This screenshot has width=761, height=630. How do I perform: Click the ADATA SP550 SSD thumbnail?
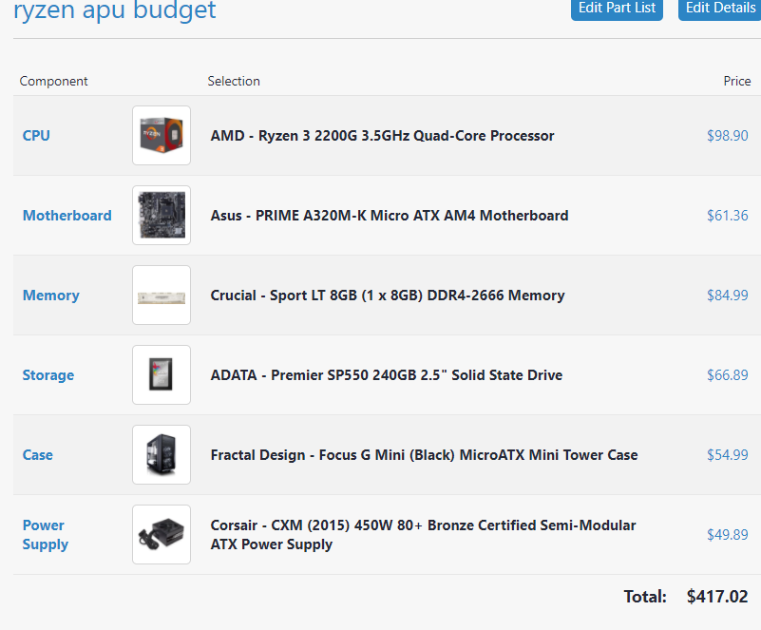[x=162, y=374]
